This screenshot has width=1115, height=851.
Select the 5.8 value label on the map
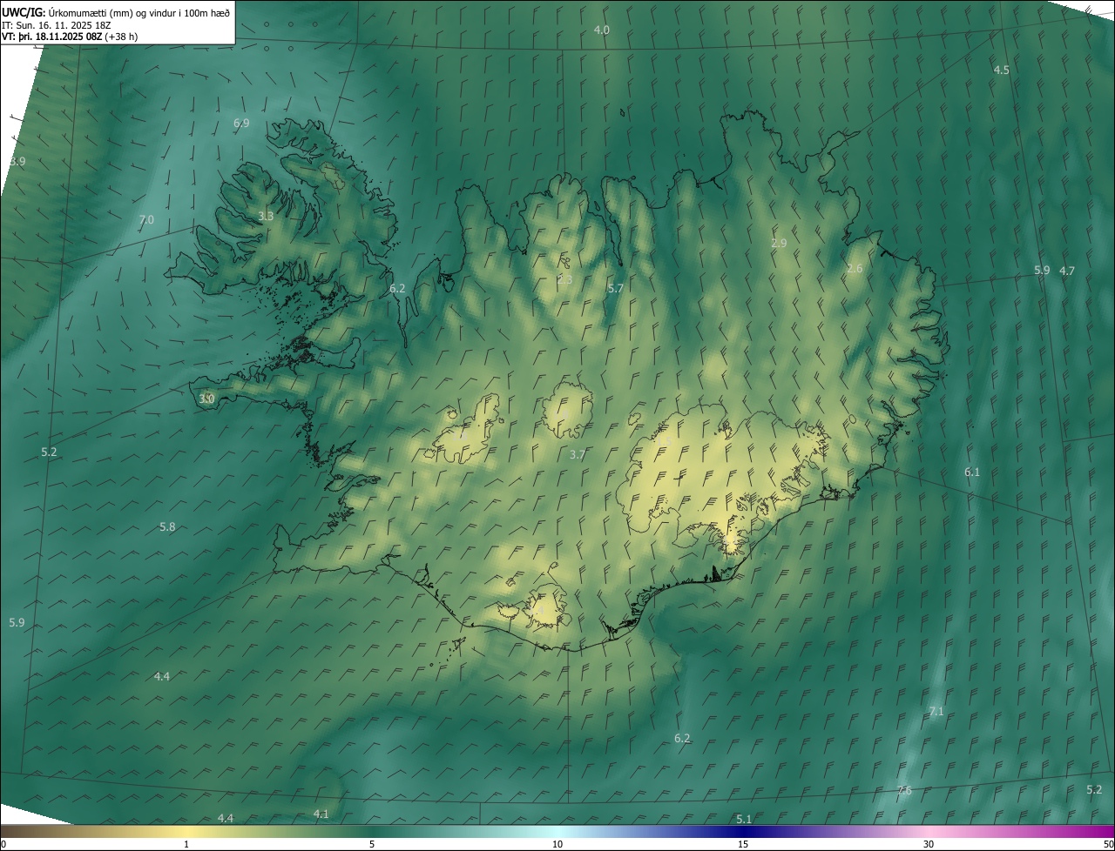pos(167,527)
